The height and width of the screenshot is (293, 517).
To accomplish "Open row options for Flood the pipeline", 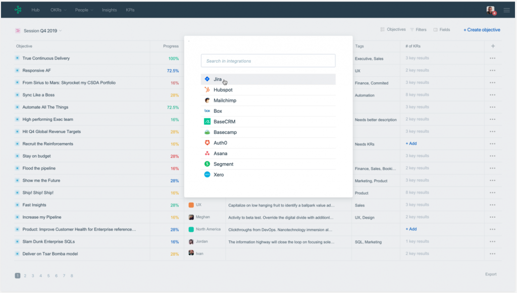I will point(493,168).
